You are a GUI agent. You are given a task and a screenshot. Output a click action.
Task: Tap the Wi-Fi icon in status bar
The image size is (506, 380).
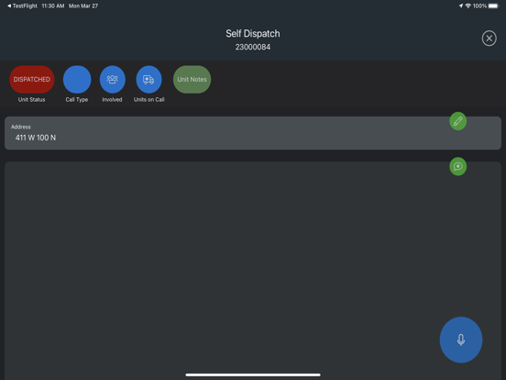click(467, 6)
